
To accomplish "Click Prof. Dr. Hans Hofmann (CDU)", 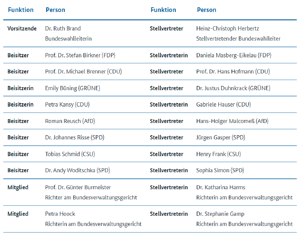I will 233,72.
